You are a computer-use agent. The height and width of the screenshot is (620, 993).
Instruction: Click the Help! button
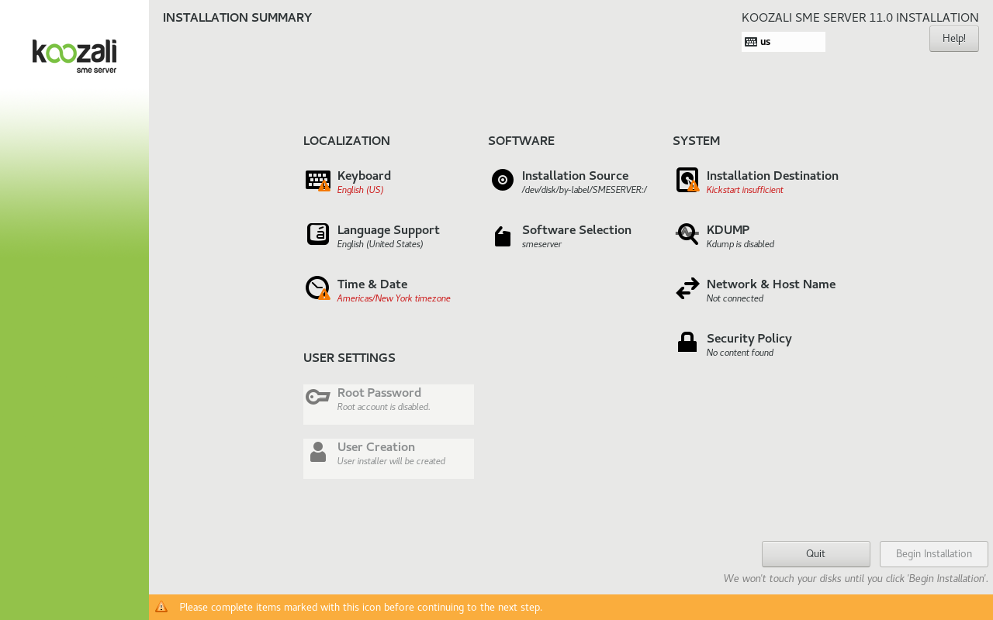(954, 39)
